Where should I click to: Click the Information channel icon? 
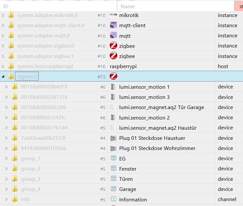point(113,199)
